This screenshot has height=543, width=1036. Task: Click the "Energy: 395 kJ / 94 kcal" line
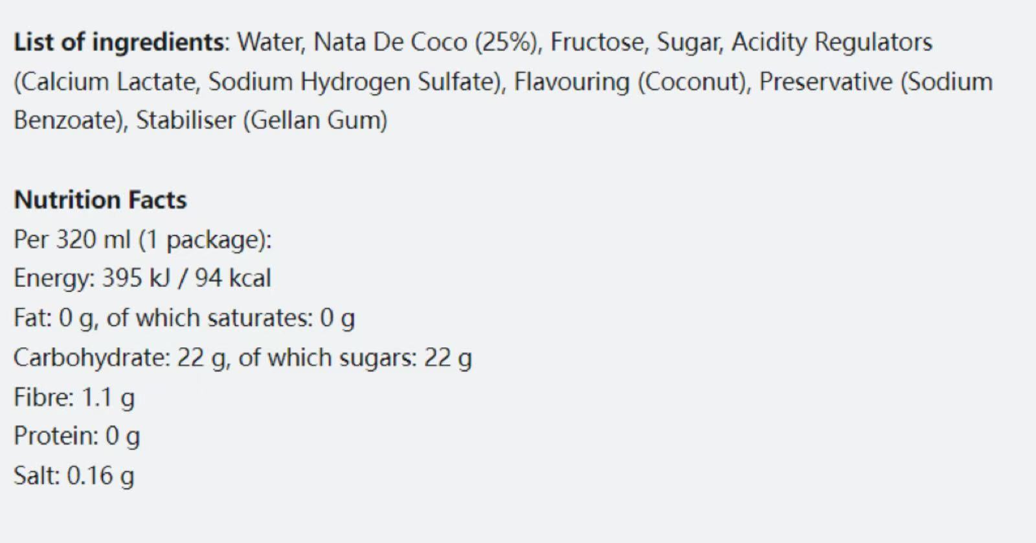(x=142, y=279)
